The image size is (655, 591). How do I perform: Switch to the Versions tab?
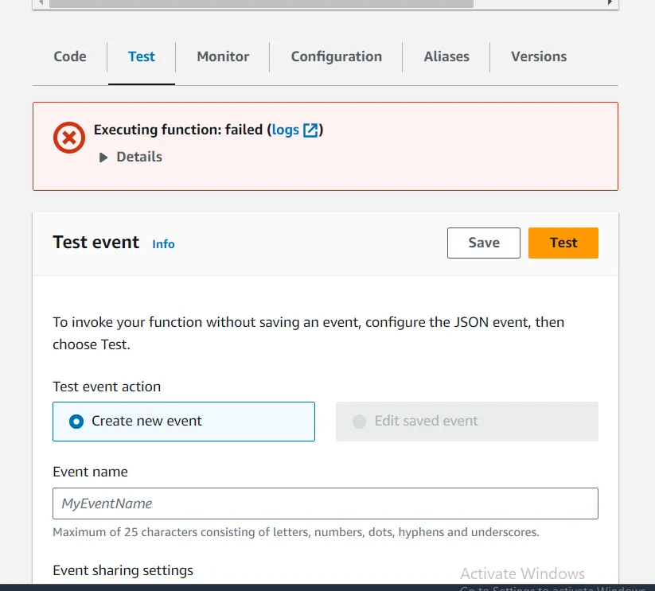pyautogui.click(x=539, y=56)
